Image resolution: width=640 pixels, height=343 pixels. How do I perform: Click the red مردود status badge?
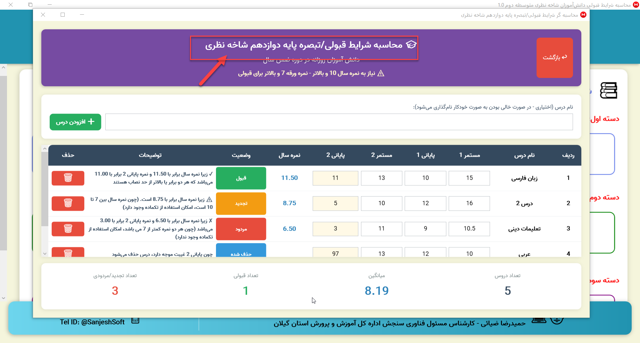pyautogui.click(x=241, y=229)
